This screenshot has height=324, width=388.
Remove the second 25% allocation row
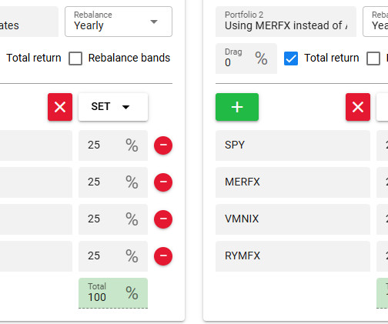(x=163, y=182)
